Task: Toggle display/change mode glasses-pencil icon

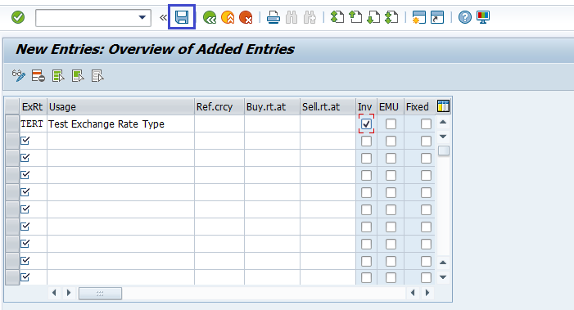Action: [x=19, y=76]
